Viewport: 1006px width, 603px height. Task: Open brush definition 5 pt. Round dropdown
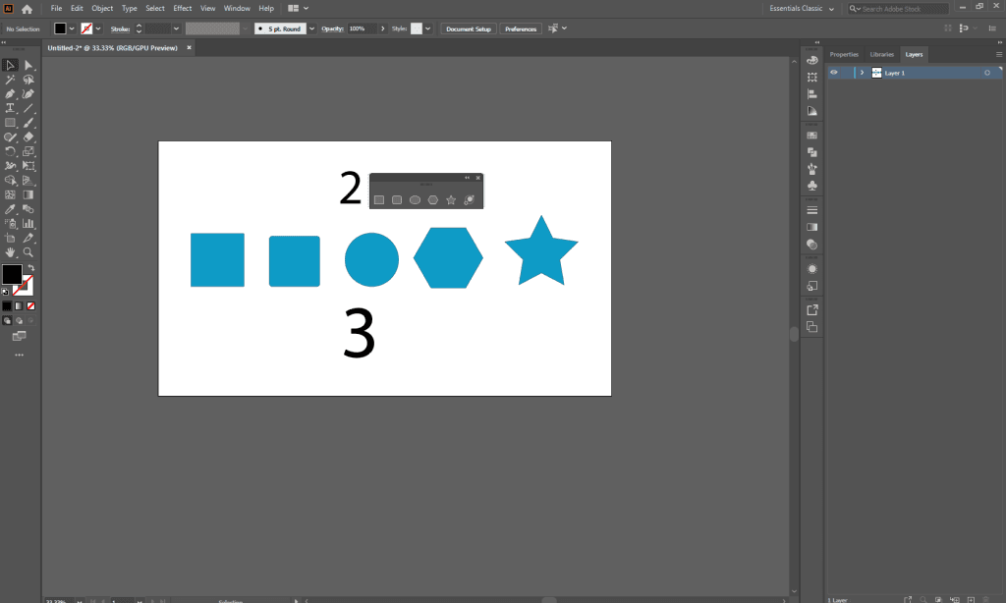[x=311, y=28]
